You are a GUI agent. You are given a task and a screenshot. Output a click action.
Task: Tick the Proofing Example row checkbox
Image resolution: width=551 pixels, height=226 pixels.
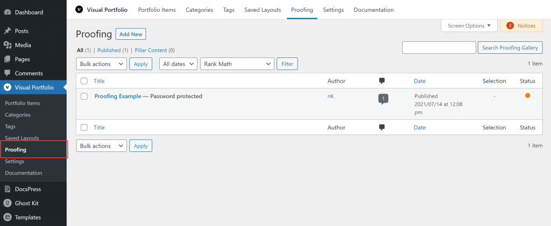pos(84,96)
